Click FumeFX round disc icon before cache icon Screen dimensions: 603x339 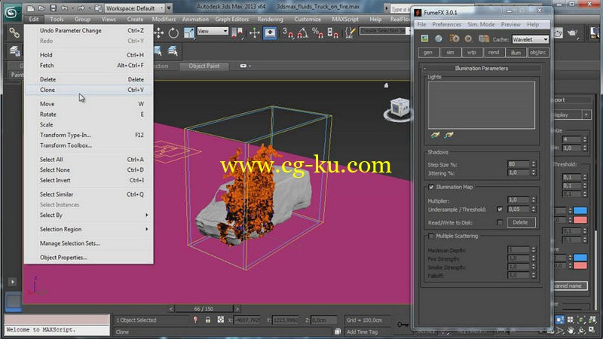coord(468,38)
